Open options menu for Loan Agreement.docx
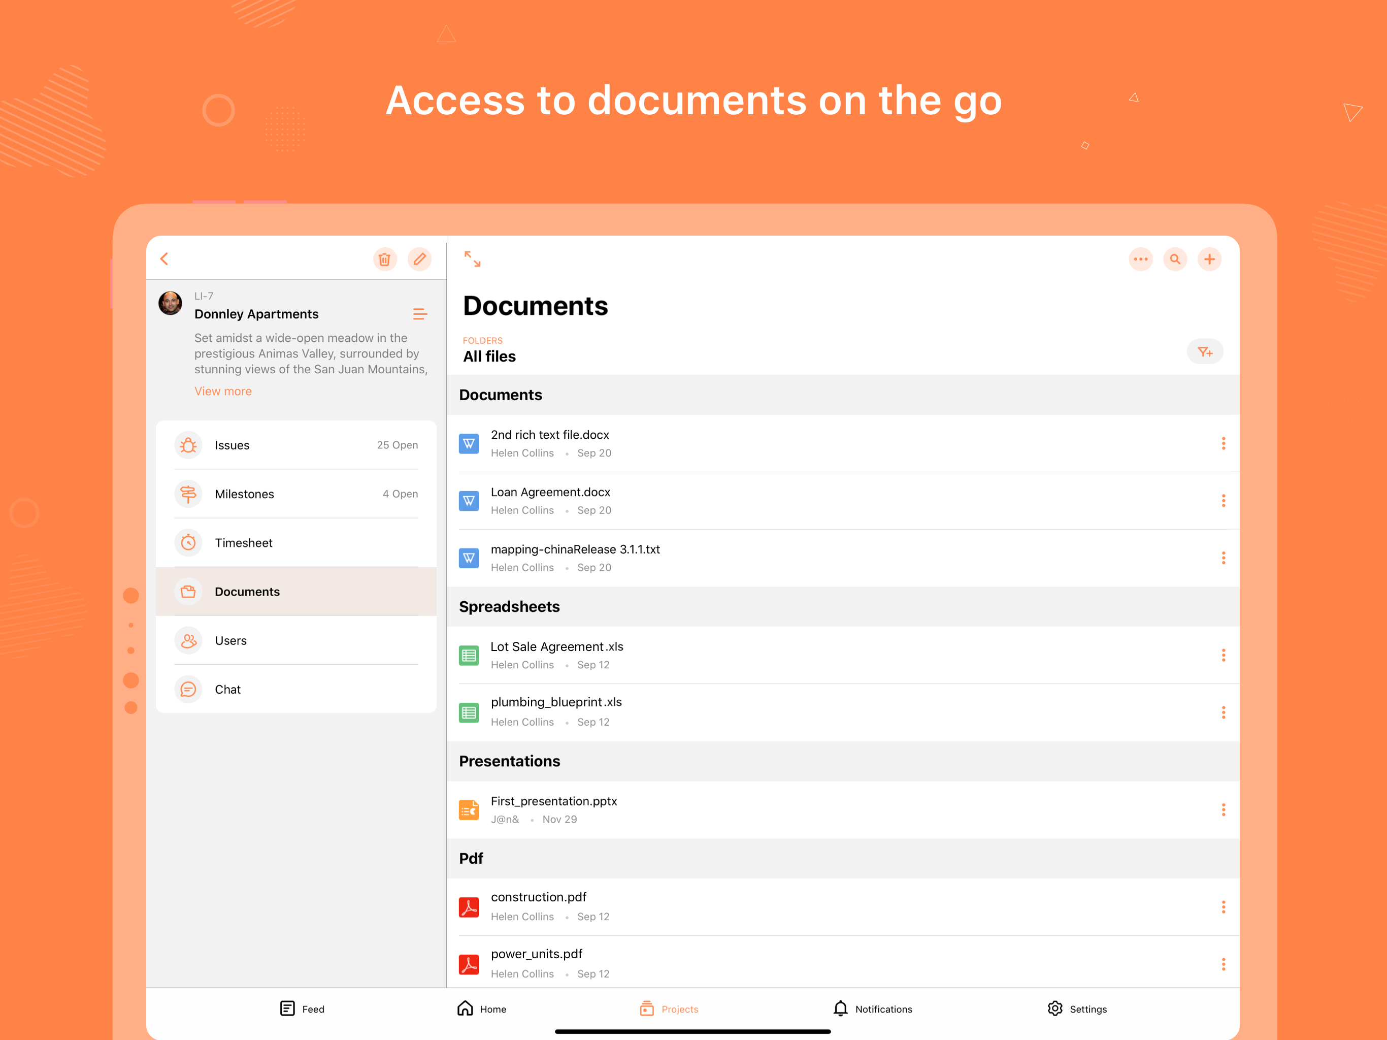The image size is (1387, 1040). [x=1224, y=501]
